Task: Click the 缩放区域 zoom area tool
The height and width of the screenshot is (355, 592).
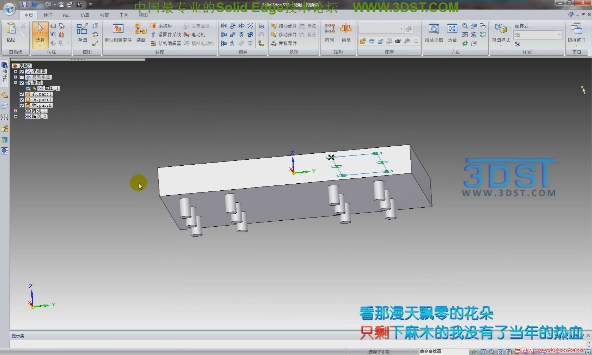Action: coord(434,33)
